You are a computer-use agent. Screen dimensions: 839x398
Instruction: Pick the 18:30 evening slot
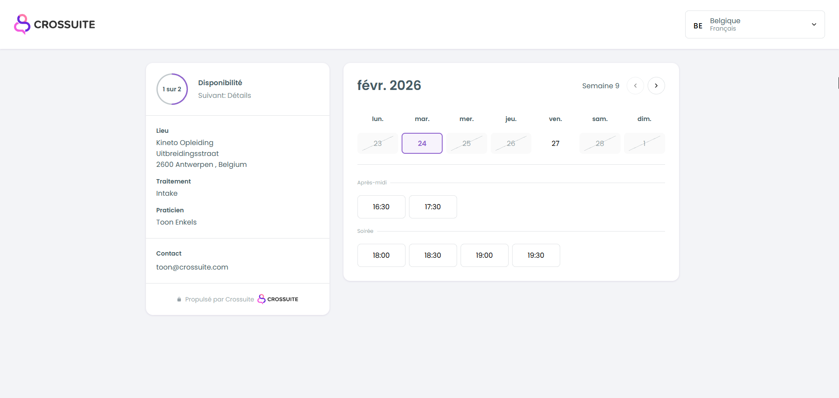[433, 255]
